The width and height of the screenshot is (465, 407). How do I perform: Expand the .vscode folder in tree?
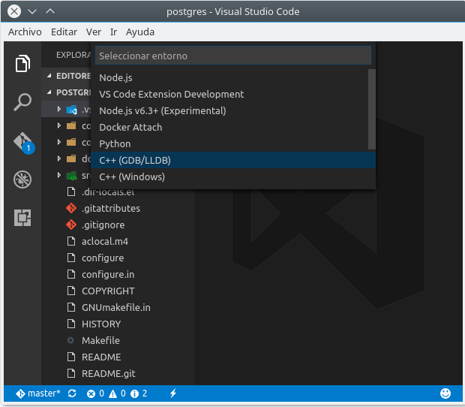pos(60,109)
